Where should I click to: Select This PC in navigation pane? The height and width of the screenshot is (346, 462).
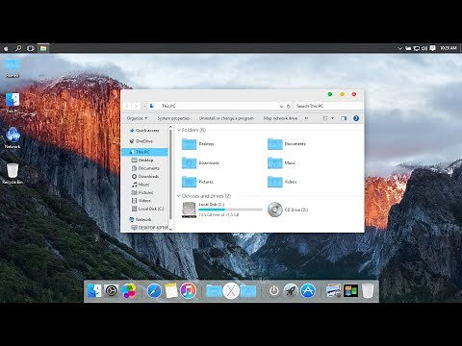[x=144, y=152]
